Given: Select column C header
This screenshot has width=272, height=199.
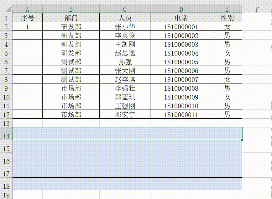Looking at the screenshot, I should 125,9.
